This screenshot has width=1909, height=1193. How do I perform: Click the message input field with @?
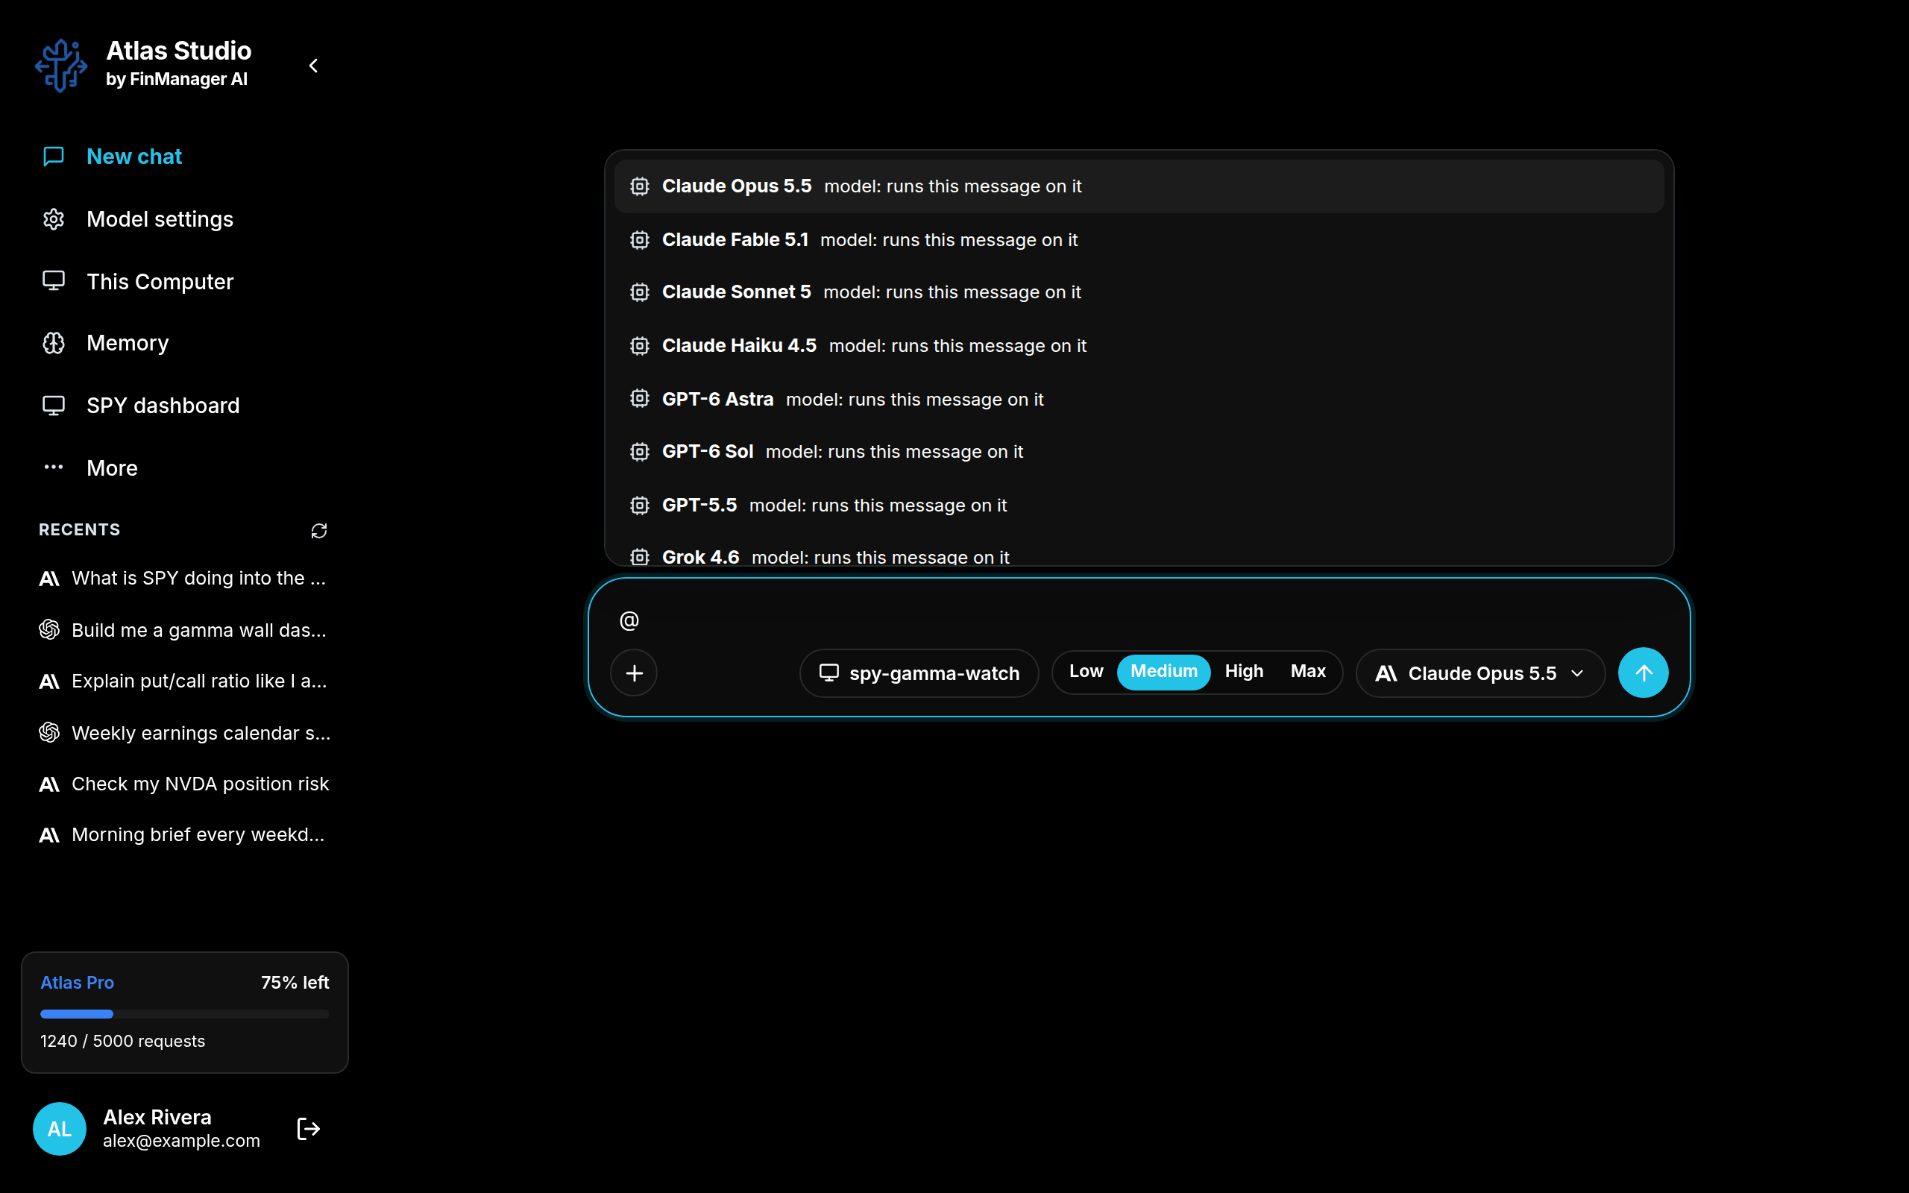1139,620
